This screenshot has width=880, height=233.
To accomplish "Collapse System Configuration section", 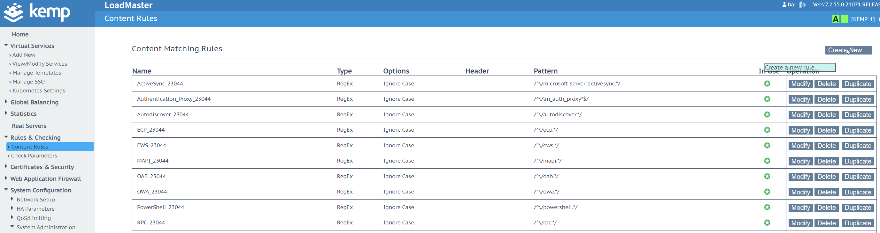I will (x=6, y=189).
